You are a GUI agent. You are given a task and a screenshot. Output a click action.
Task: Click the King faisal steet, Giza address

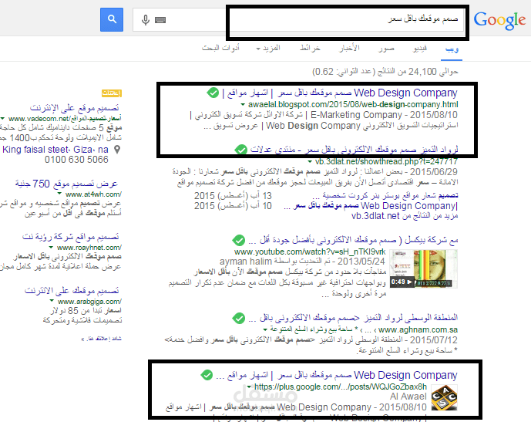tap(55, 150)
